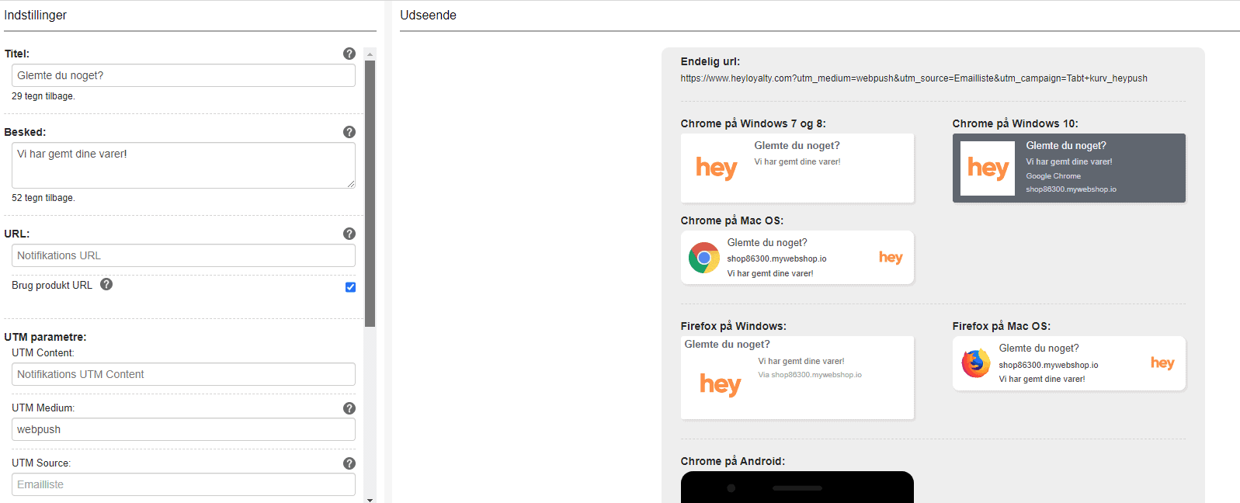This screenshot has width=1240, height=503.
Task: Click the help icon next to Titel
Action: pos(349,54)
